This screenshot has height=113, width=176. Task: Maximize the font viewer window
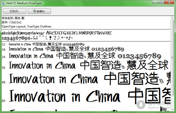[161, 2]
